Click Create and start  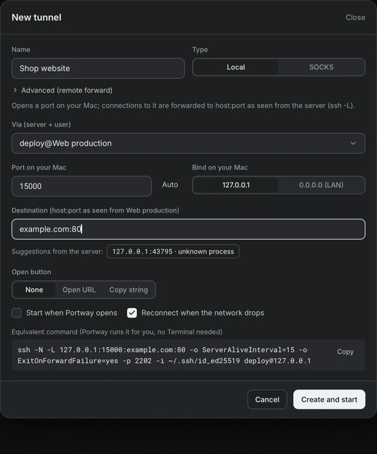click(x=329, y=400)
